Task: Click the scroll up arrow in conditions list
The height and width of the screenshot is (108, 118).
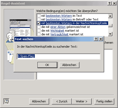Action: (110, 16)
